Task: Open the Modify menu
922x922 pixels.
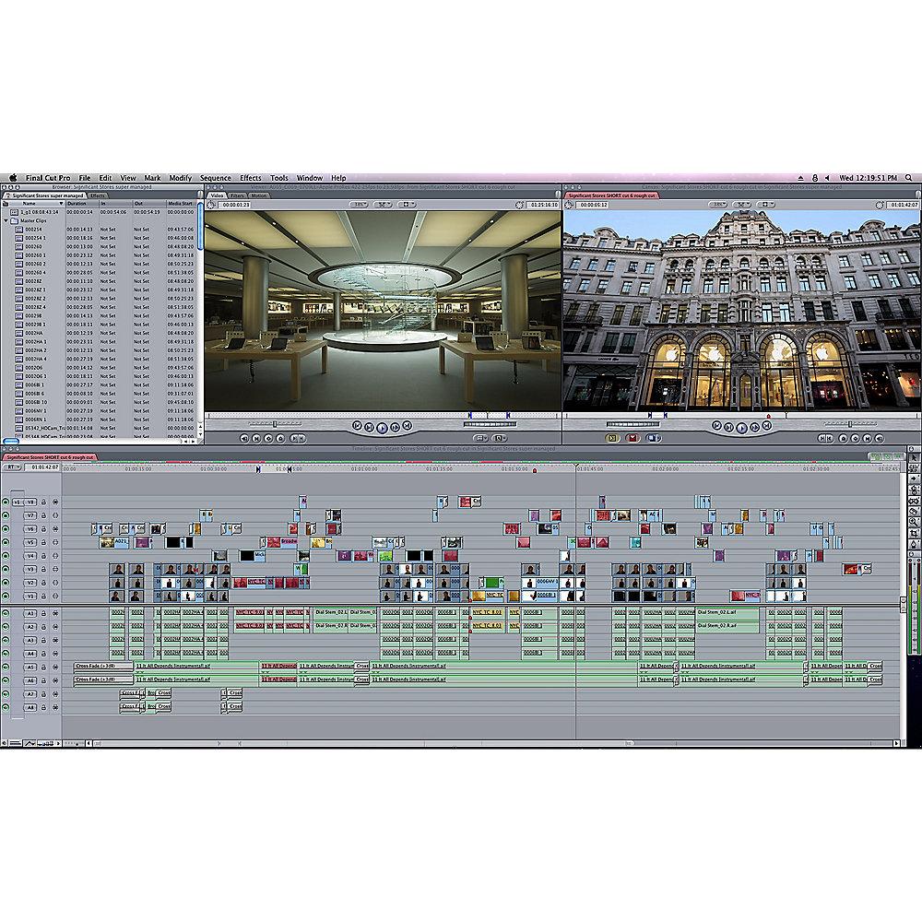Action: [180, 178]
